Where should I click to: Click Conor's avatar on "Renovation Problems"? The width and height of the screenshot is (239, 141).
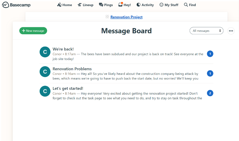[x=45, y=72]
